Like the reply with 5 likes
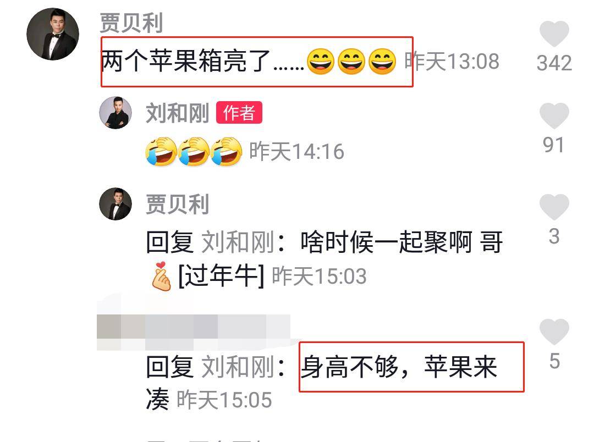The height and width of the screenshot is (442, 594). click(554, 332)
